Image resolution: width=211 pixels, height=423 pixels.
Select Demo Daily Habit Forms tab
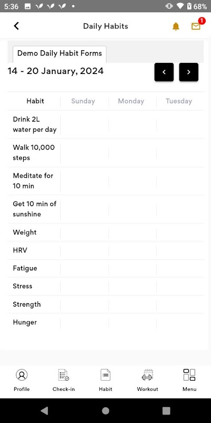click(60, 54)
